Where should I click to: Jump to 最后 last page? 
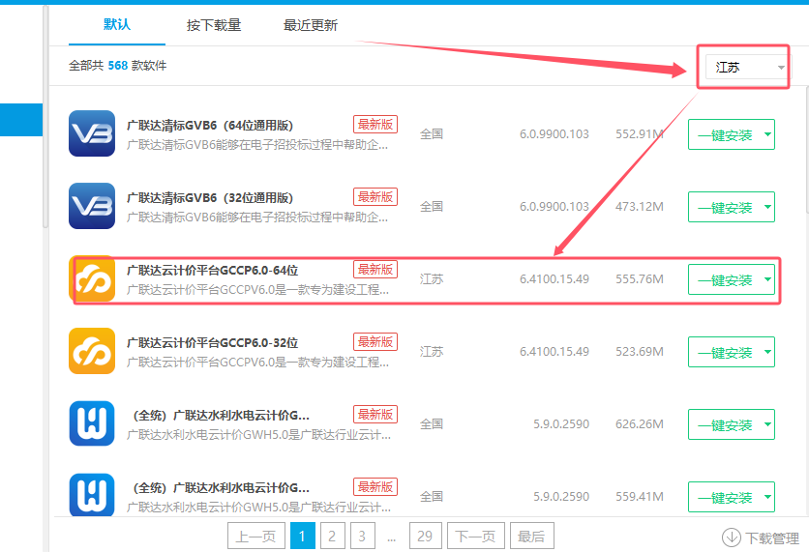[532, 536]
